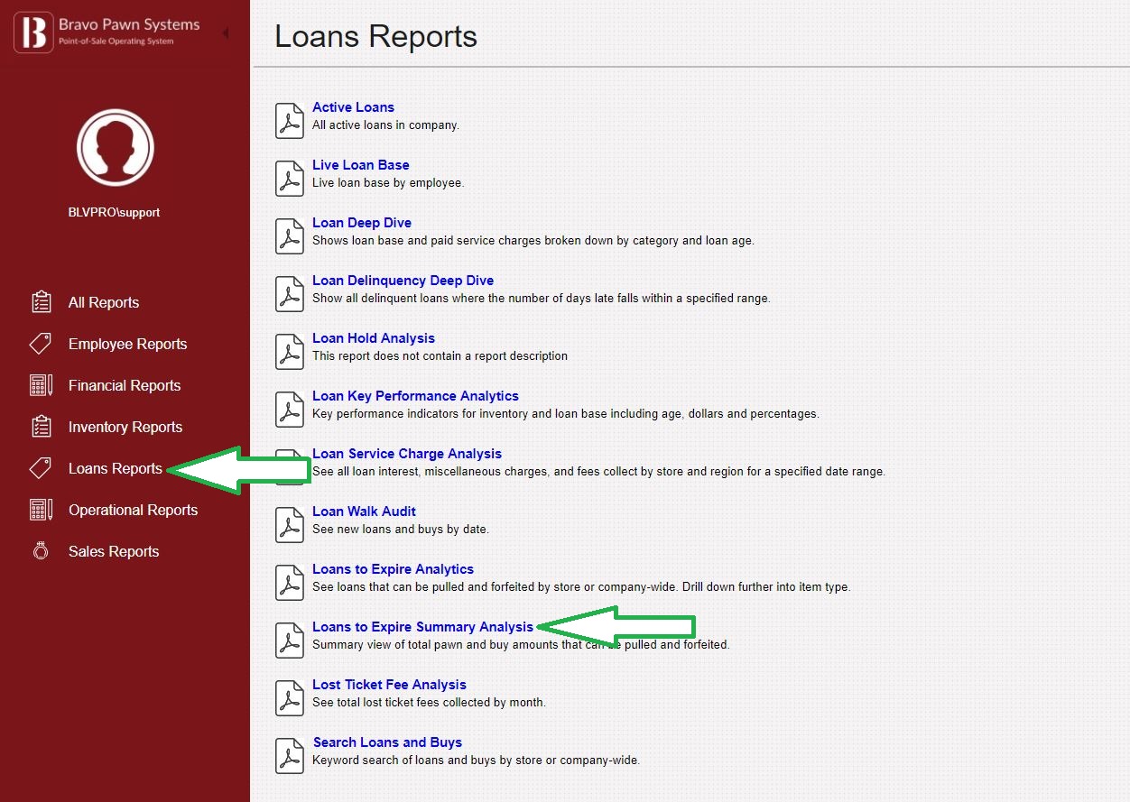
Task: Click the PDF icon for Loans to Expire Summary Analysis
Action: pyautogui.click(x=289, y=641)
